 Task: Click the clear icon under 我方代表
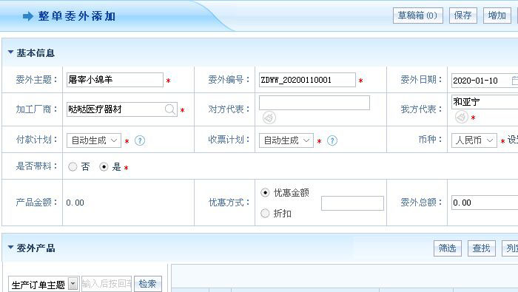coord(462,117)
